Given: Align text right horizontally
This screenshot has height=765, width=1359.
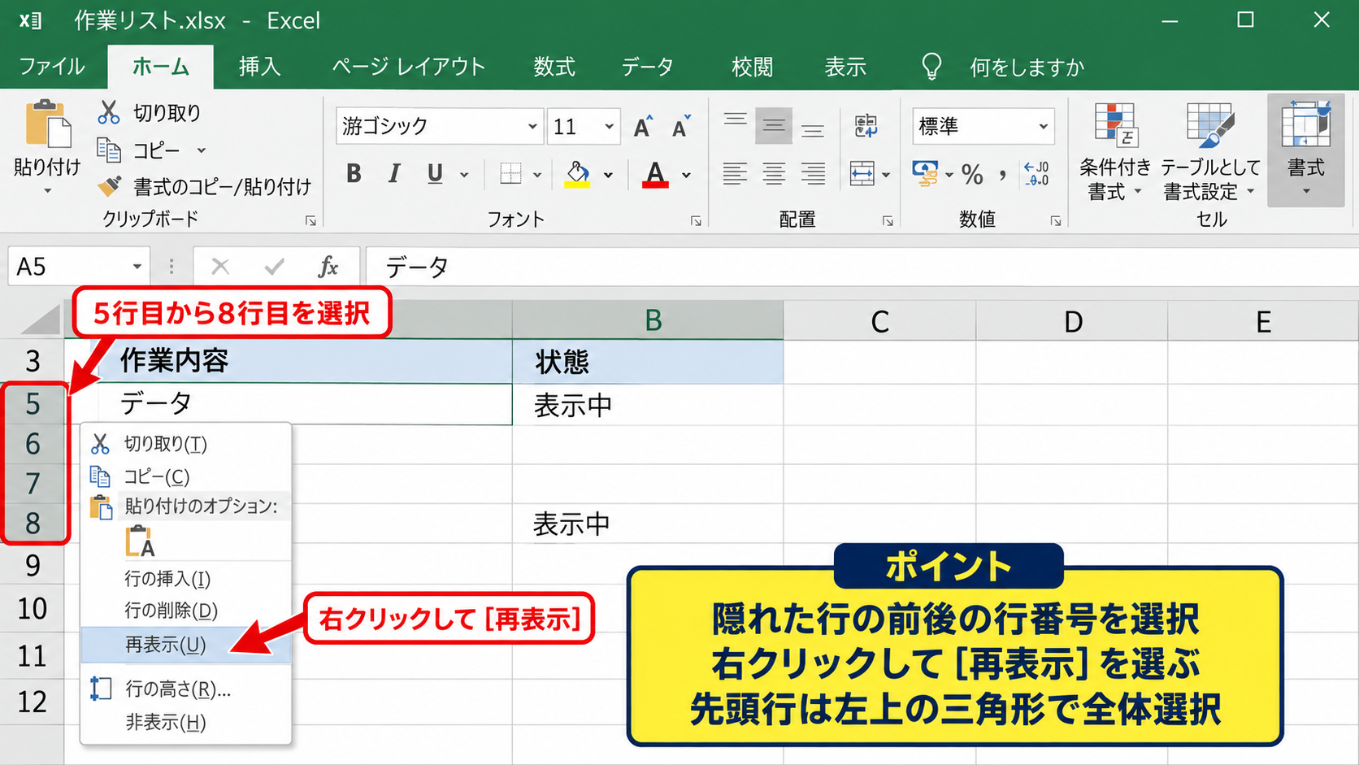Looking at the screenshot, I should click(x=813, y=173).
